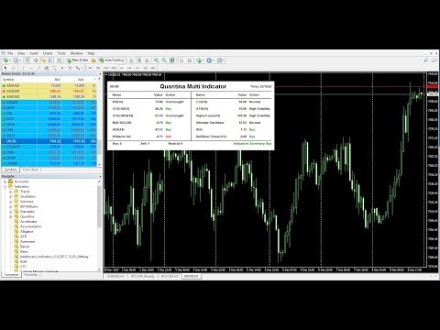Viewport: 440px width, 330px height.
Task: Expand the Accounts tree node
Action: pyautogui.click(x=5, y=181)
